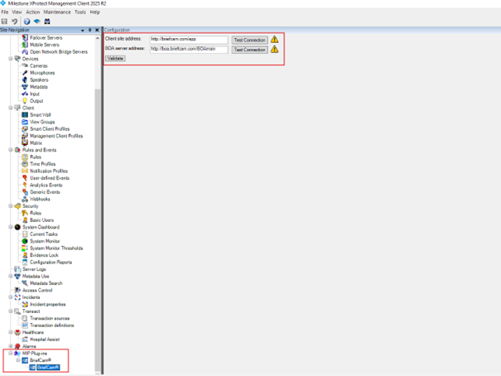Image resolution: width=501 pixels, height=376 pixels.
Task: Select Transaction sources tree item
Action: pyautogui.click(x=50, y=318)
